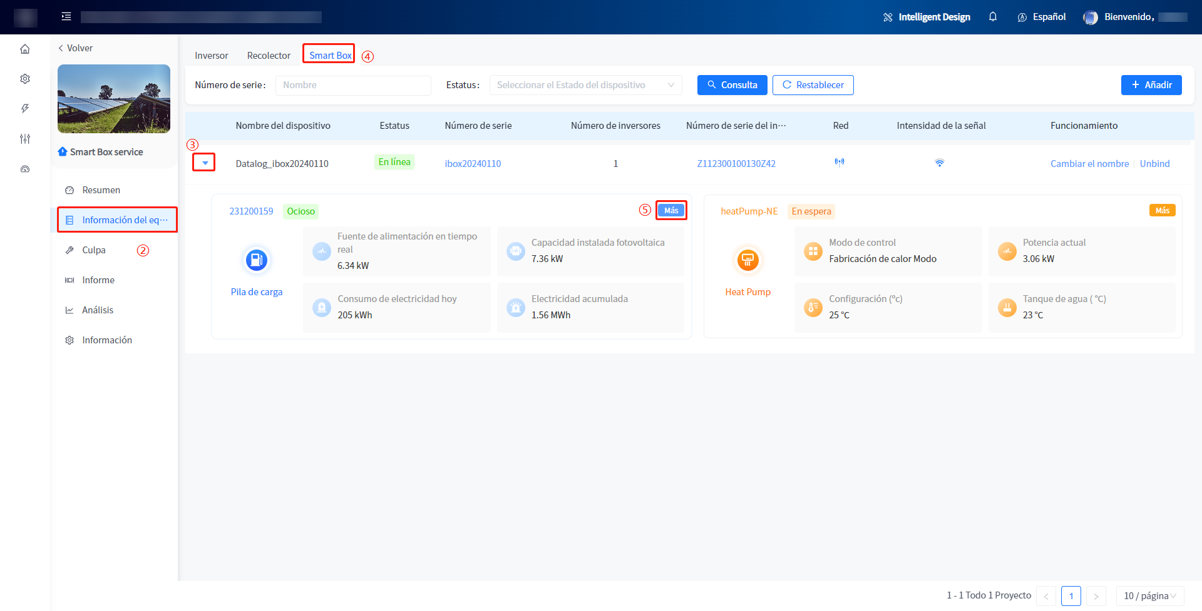The image size is (1202, 611).
Task: Click Smart Box service house icon
Action: click(63, 152)
